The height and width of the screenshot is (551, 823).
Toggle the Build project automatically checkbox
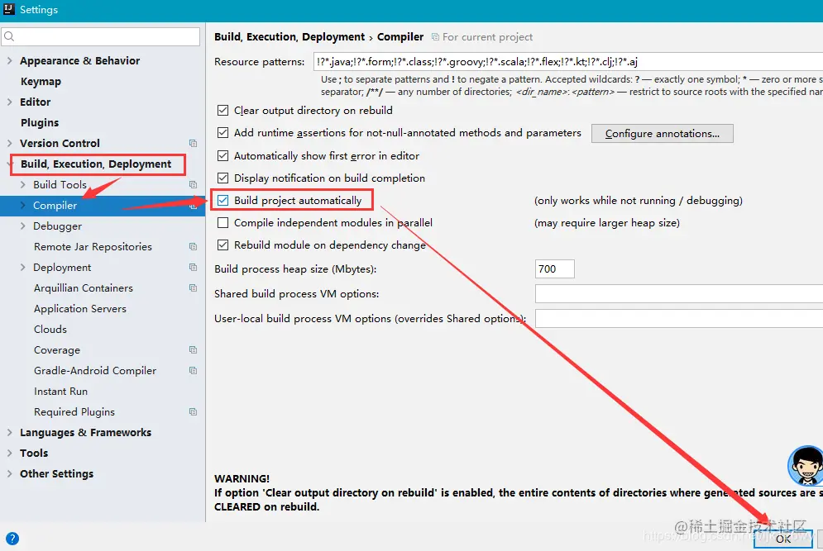[x=223, y=200]
